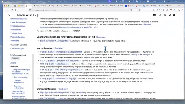Open task T45646 link
The width and height of the screenshot is (185, 104).
point(43,70)
